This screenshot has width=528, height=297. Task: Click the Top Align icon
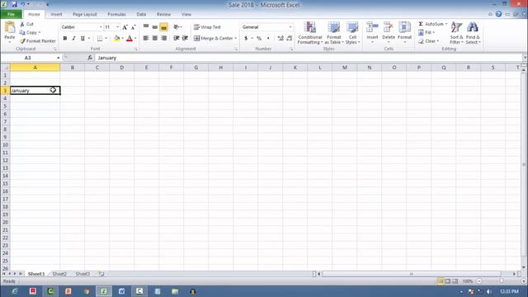click(146, 27)
